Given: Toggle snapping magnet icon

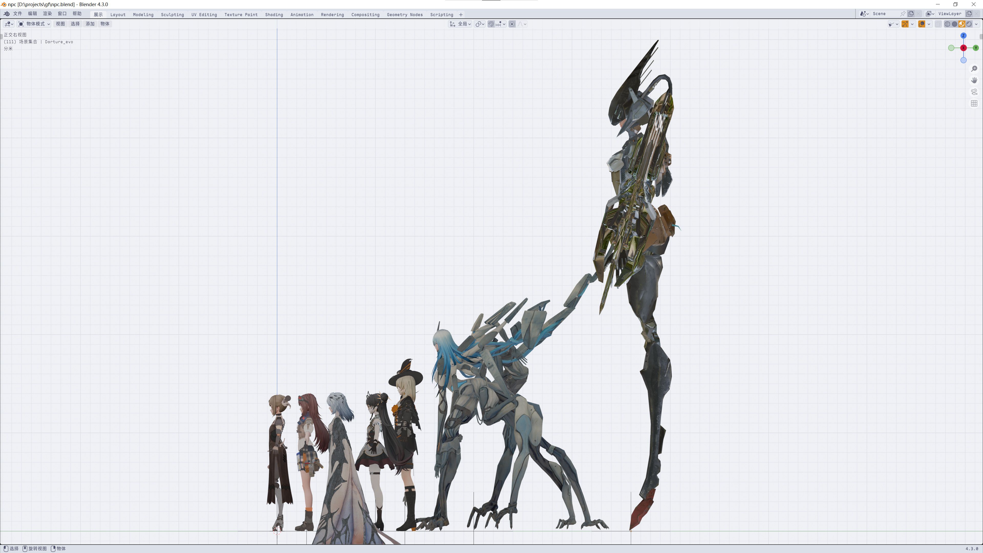Looking at the screenshot, I should click(491, 24).
